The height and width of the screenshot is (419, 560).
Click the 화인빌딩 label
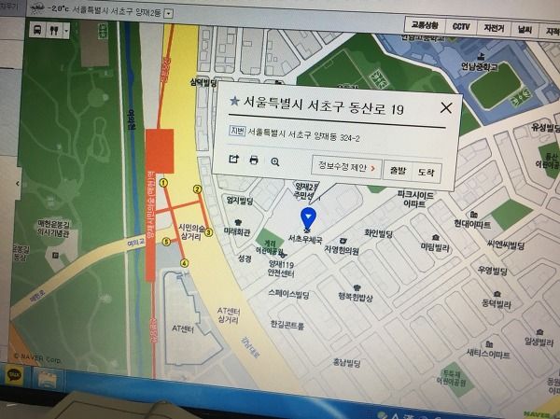click(x=379, y=233)
